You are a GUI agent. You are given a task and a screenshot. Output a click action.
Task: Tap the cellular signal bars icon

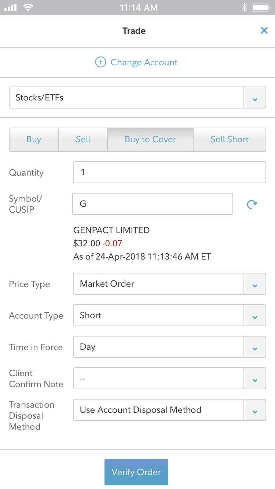pos(11,7)
